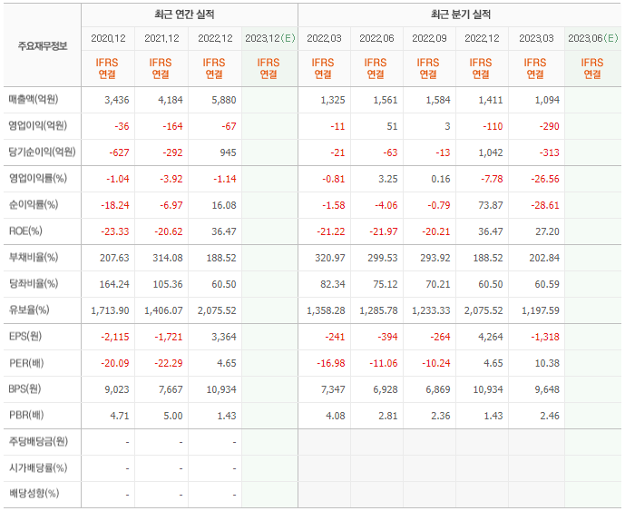Click quick ratio value 60.59
Viewport: 625px width, 511px height.
pyautogui.click(x=547, y=284)
